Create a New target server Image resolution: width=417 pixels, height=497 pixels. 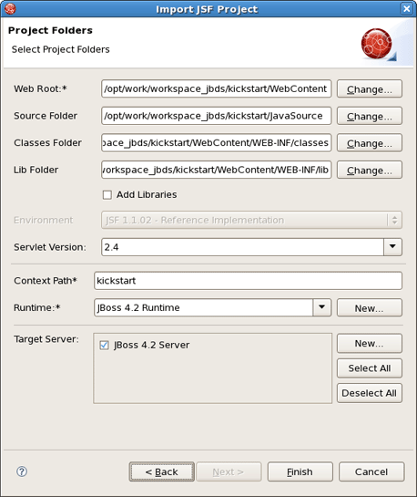coord(370,343)
